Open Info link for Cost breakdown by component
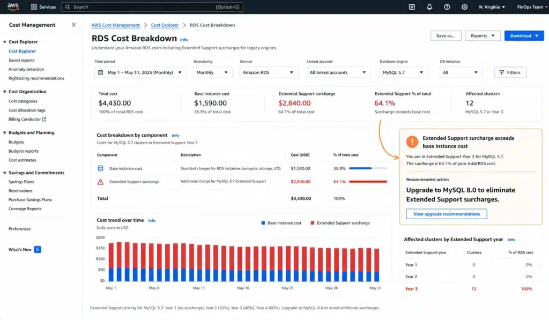This screenshot has height=320, width=549. 175,136
